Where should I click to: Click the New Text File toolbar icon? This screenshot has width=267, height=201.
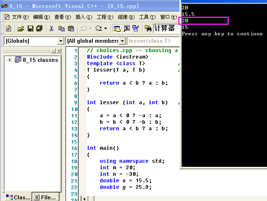point(8,28)
